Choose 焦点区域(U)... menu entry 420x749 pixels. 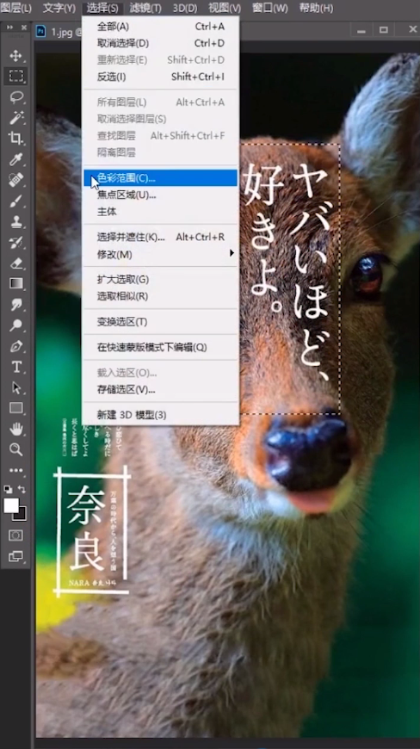160,195
